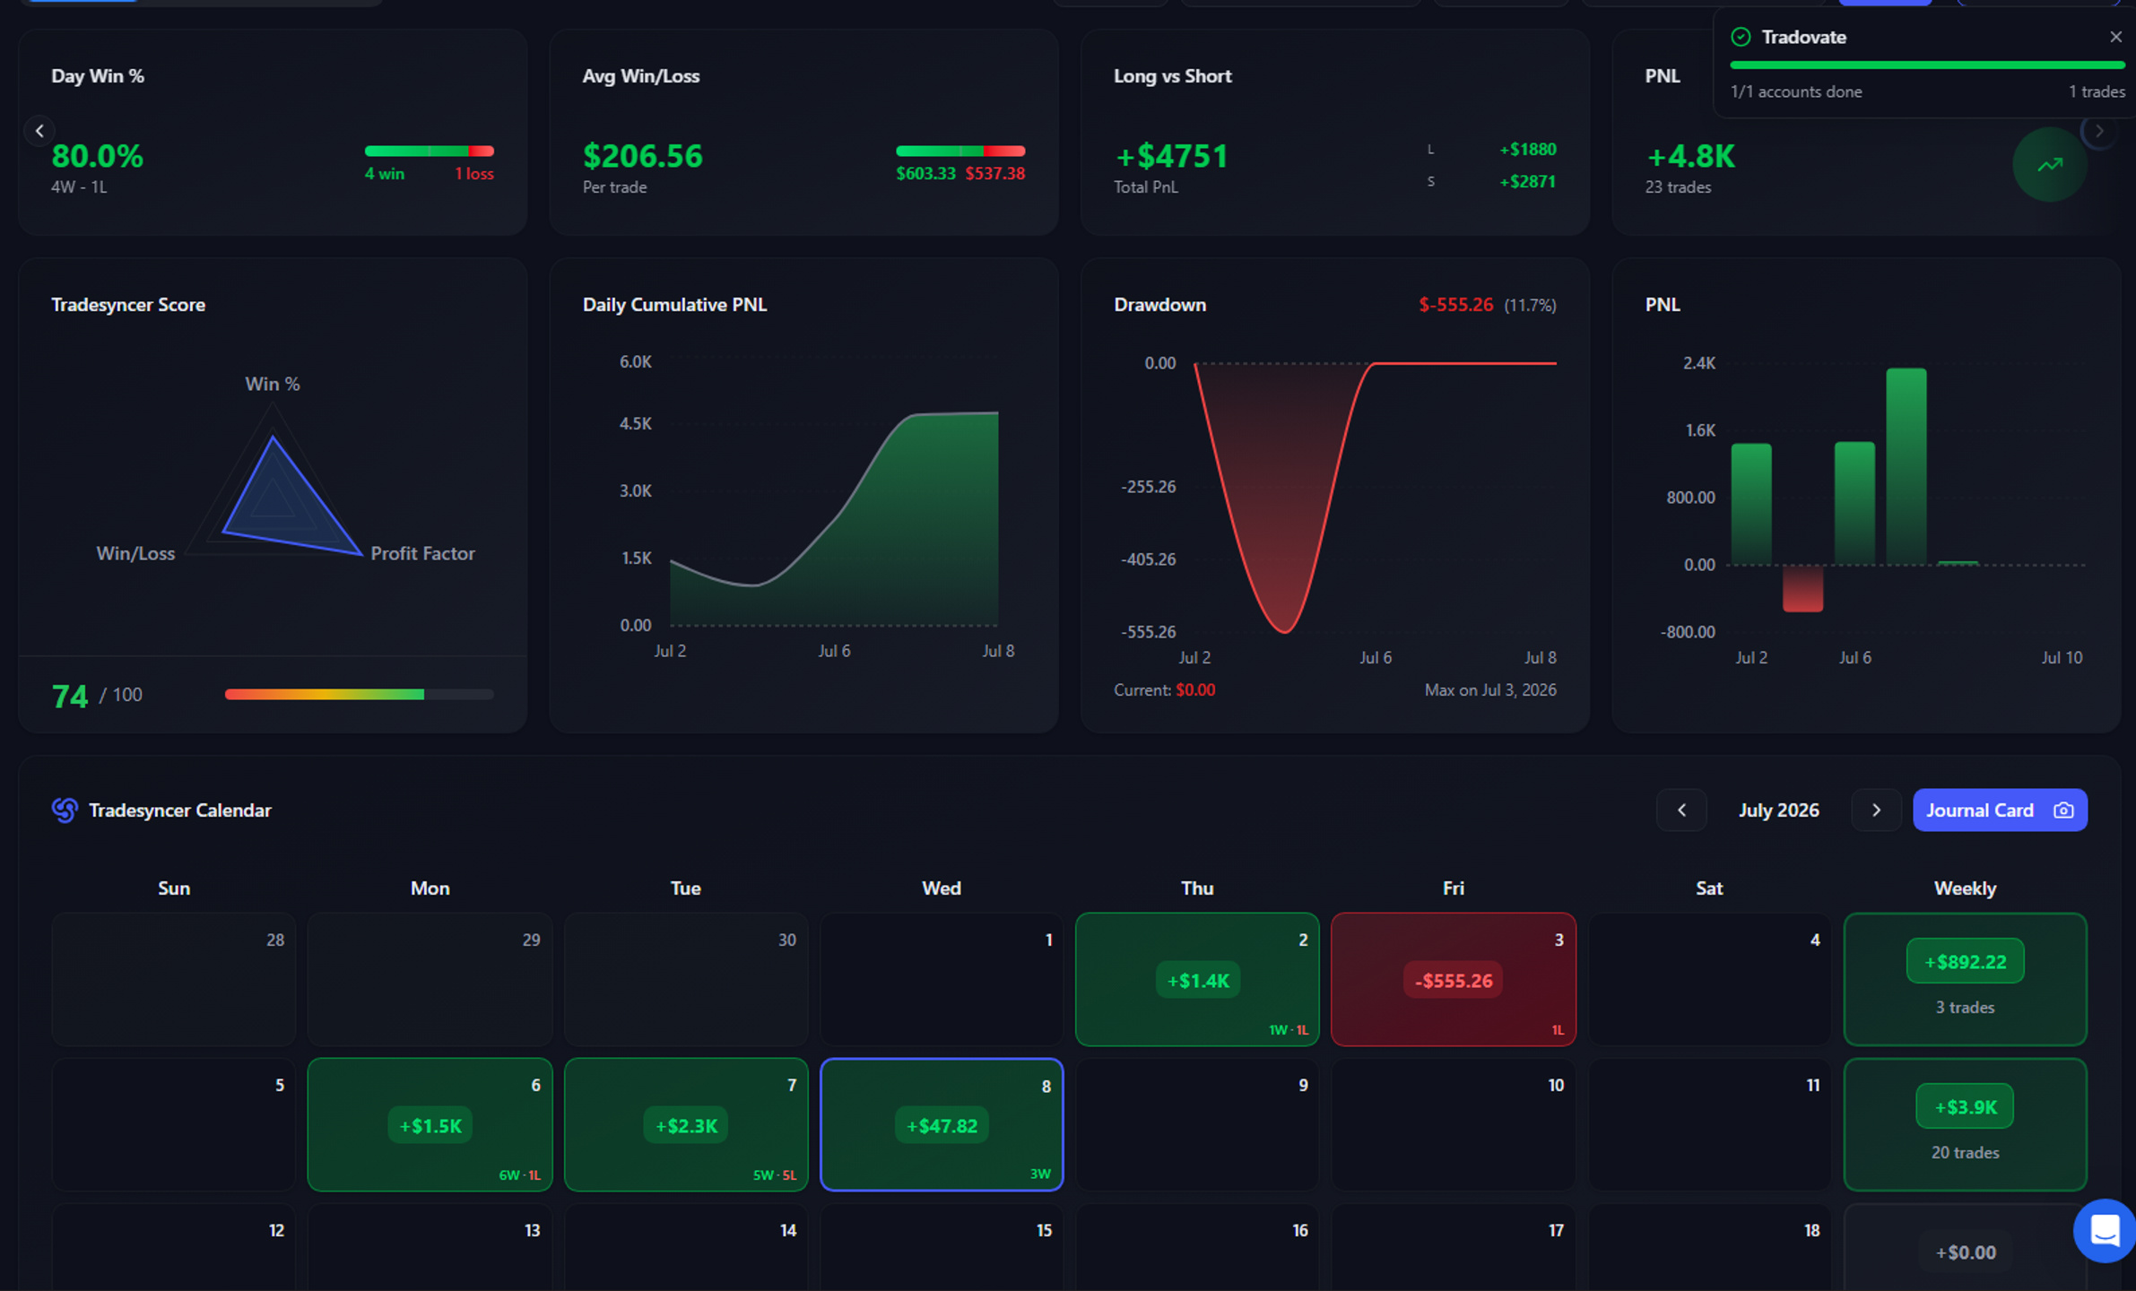Select empty July 10 calendar day
The image size is (2136, 1291).
pos(1453,1124)
